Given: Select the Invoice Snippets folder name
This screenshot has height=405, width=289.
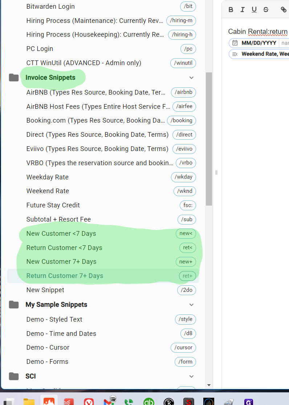Looking at the screenshot, I should (50, 78).
